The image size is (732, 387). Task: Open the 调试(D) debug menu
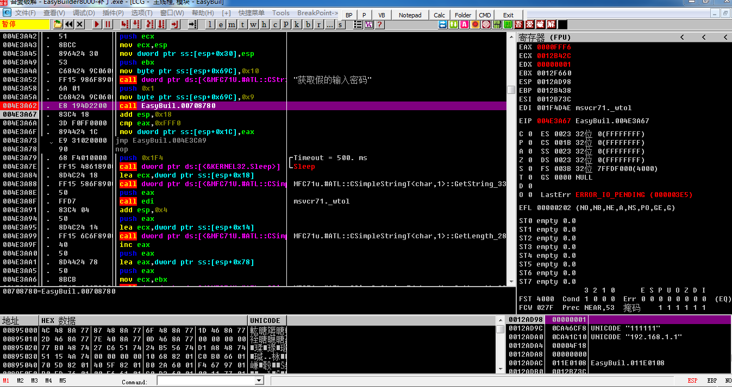tap(84, 13)
